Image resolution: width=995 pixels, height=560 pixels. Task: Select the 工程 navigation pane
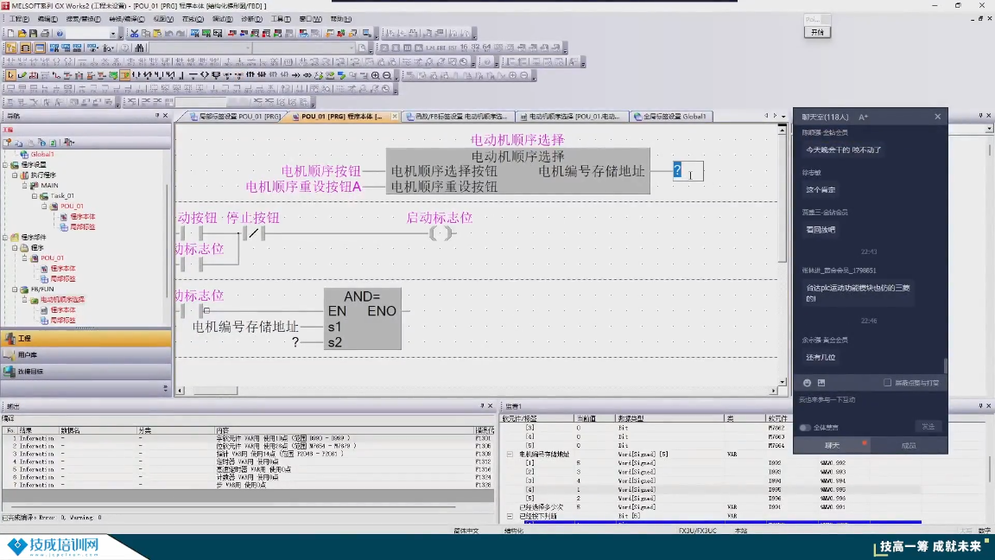click(86, 339)
